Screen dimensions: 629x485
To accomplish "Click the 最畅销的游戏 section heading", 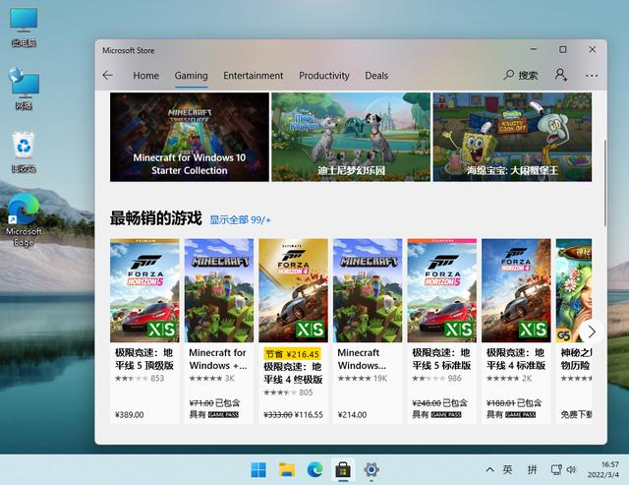I will (156, 218).
